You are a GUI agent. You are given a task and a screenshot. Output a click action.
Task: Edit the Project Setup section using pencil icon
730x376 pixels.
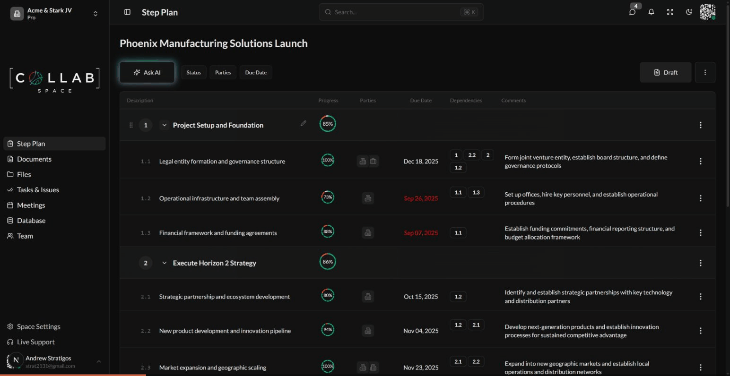coord(303,123)
